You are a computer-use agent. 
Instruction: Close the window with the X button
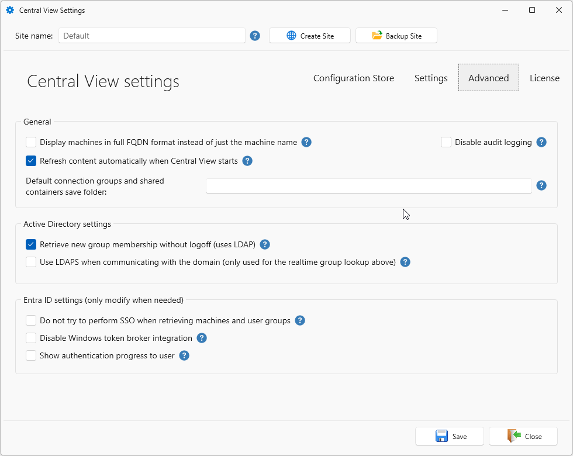(x=559, y=11)
